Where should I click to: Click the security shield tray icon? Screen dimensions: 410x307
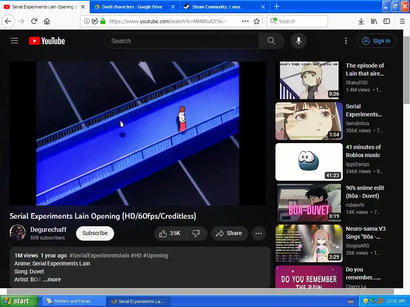click(366, 301)
